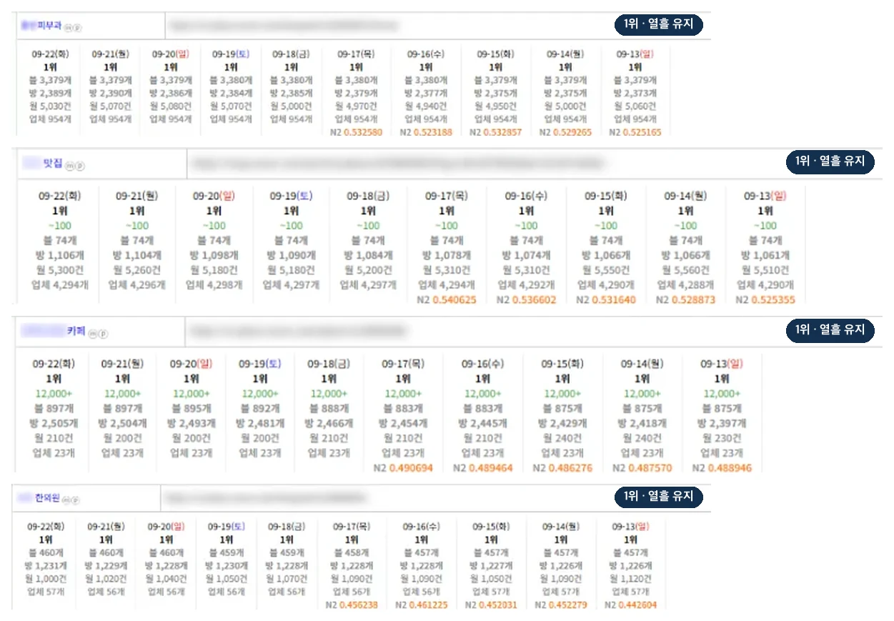
Task: Click the '방 2,505개' value
Action: tap(54, 423)
